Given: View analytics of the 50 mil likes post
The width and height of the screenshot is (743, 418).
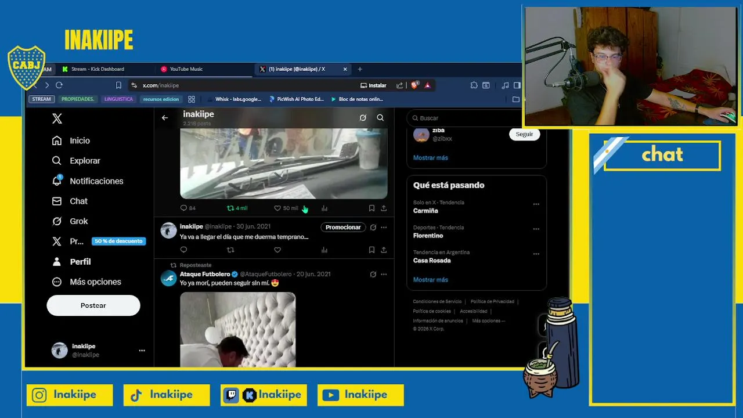Looking at the screenshot, I should [x=324, y=208].
